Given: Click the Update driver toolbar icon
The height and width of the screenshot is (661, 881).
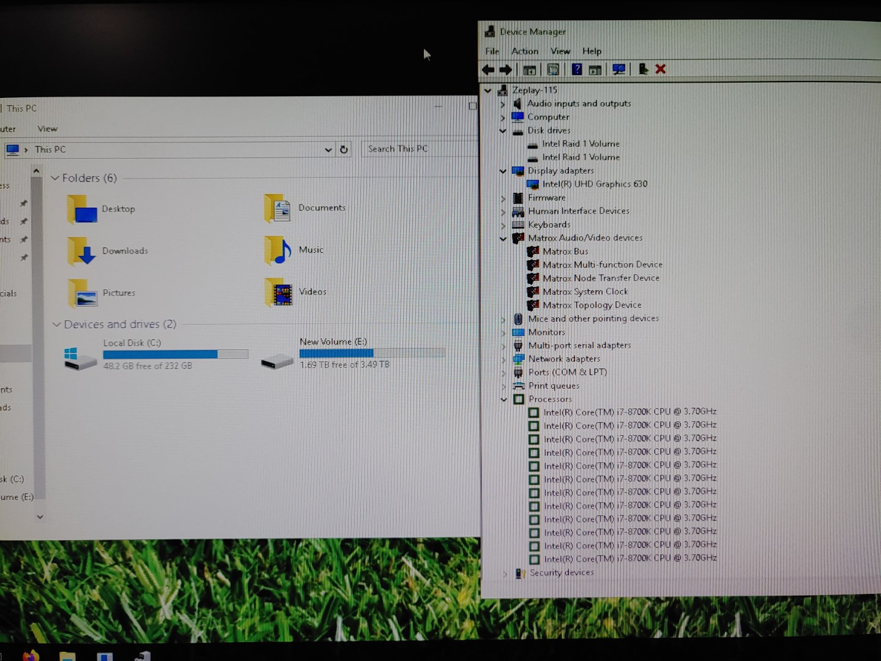Looking at the screenshot, I should coord(642,69).
